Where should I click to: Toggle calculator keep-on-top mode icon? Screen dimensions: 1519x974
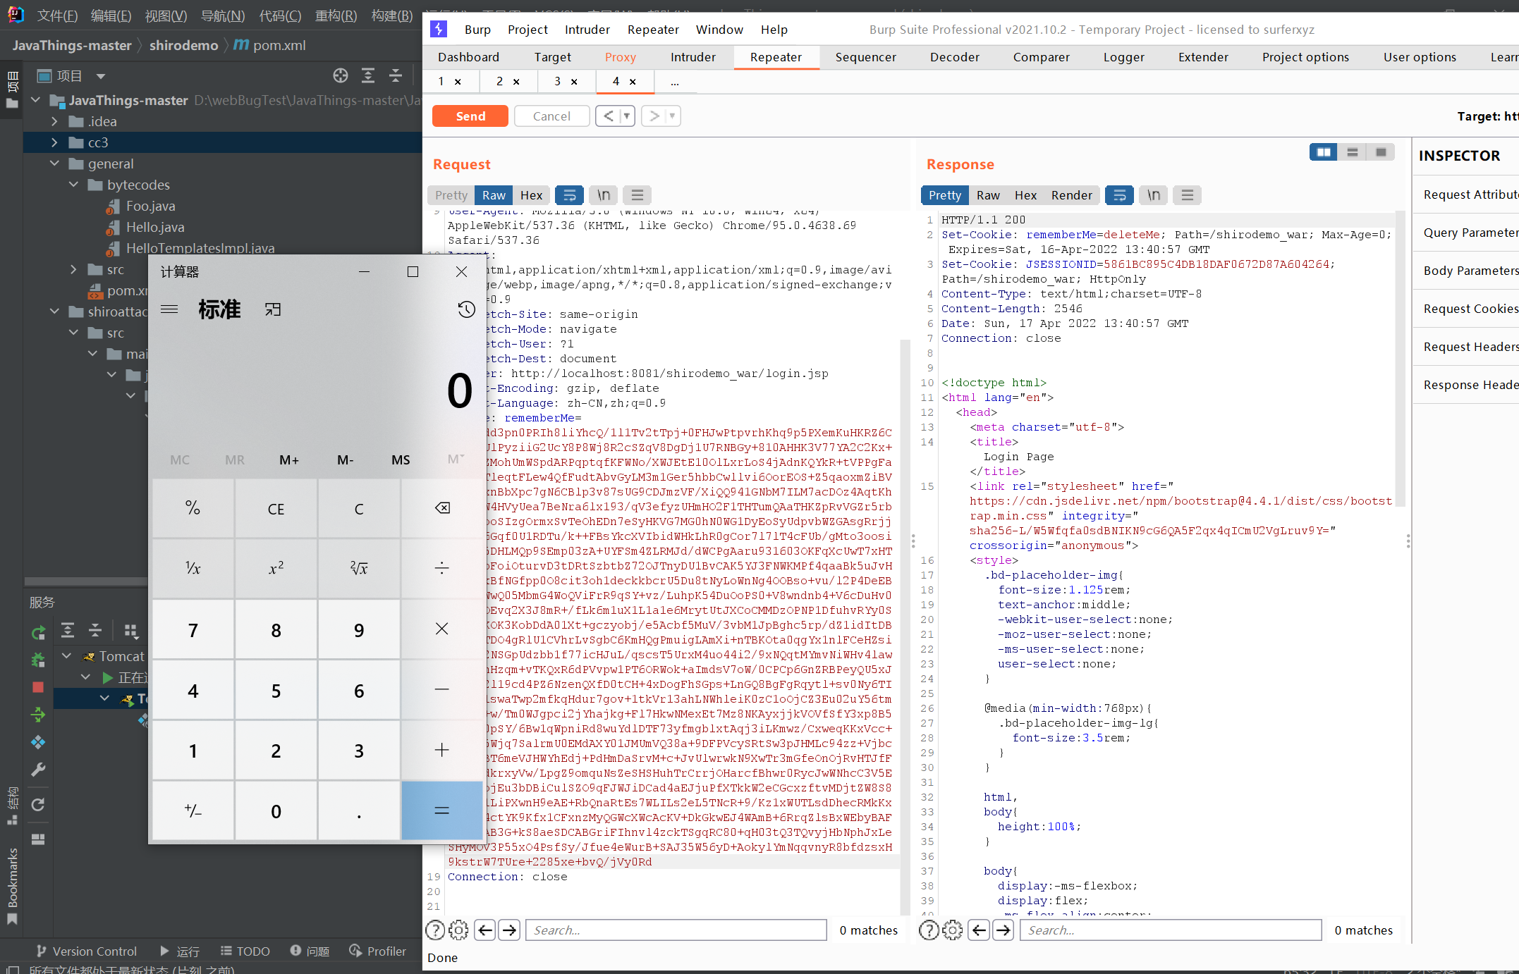273,309
